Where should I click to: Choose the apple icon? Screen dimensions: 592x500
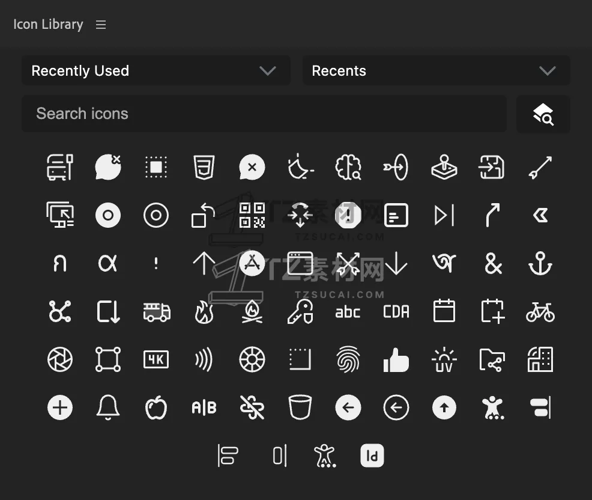pos(156,408)
